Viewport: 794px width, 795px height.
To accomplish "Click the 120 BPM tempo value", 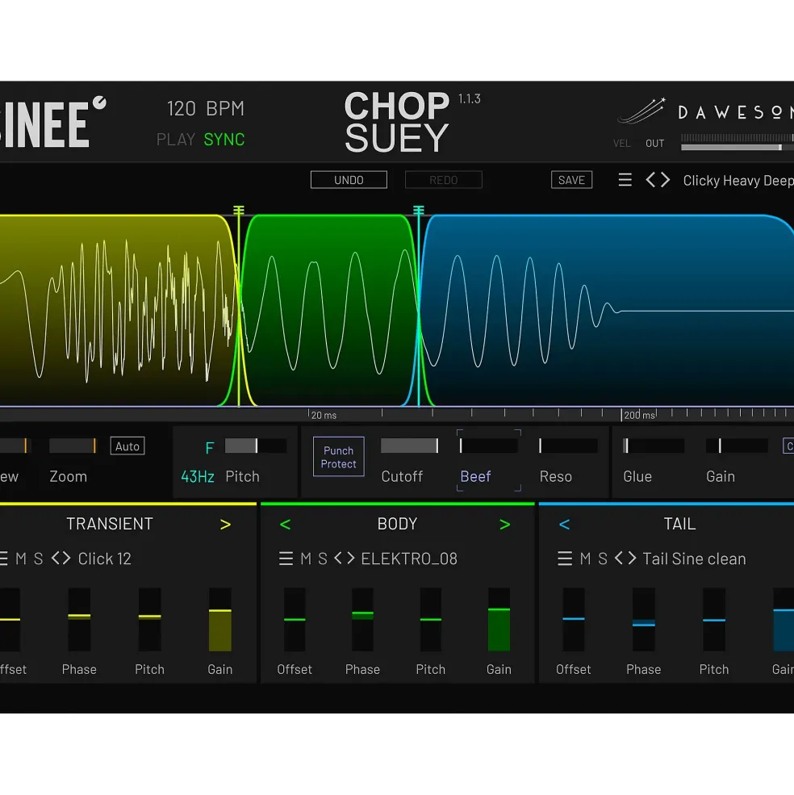I will 205,108.
